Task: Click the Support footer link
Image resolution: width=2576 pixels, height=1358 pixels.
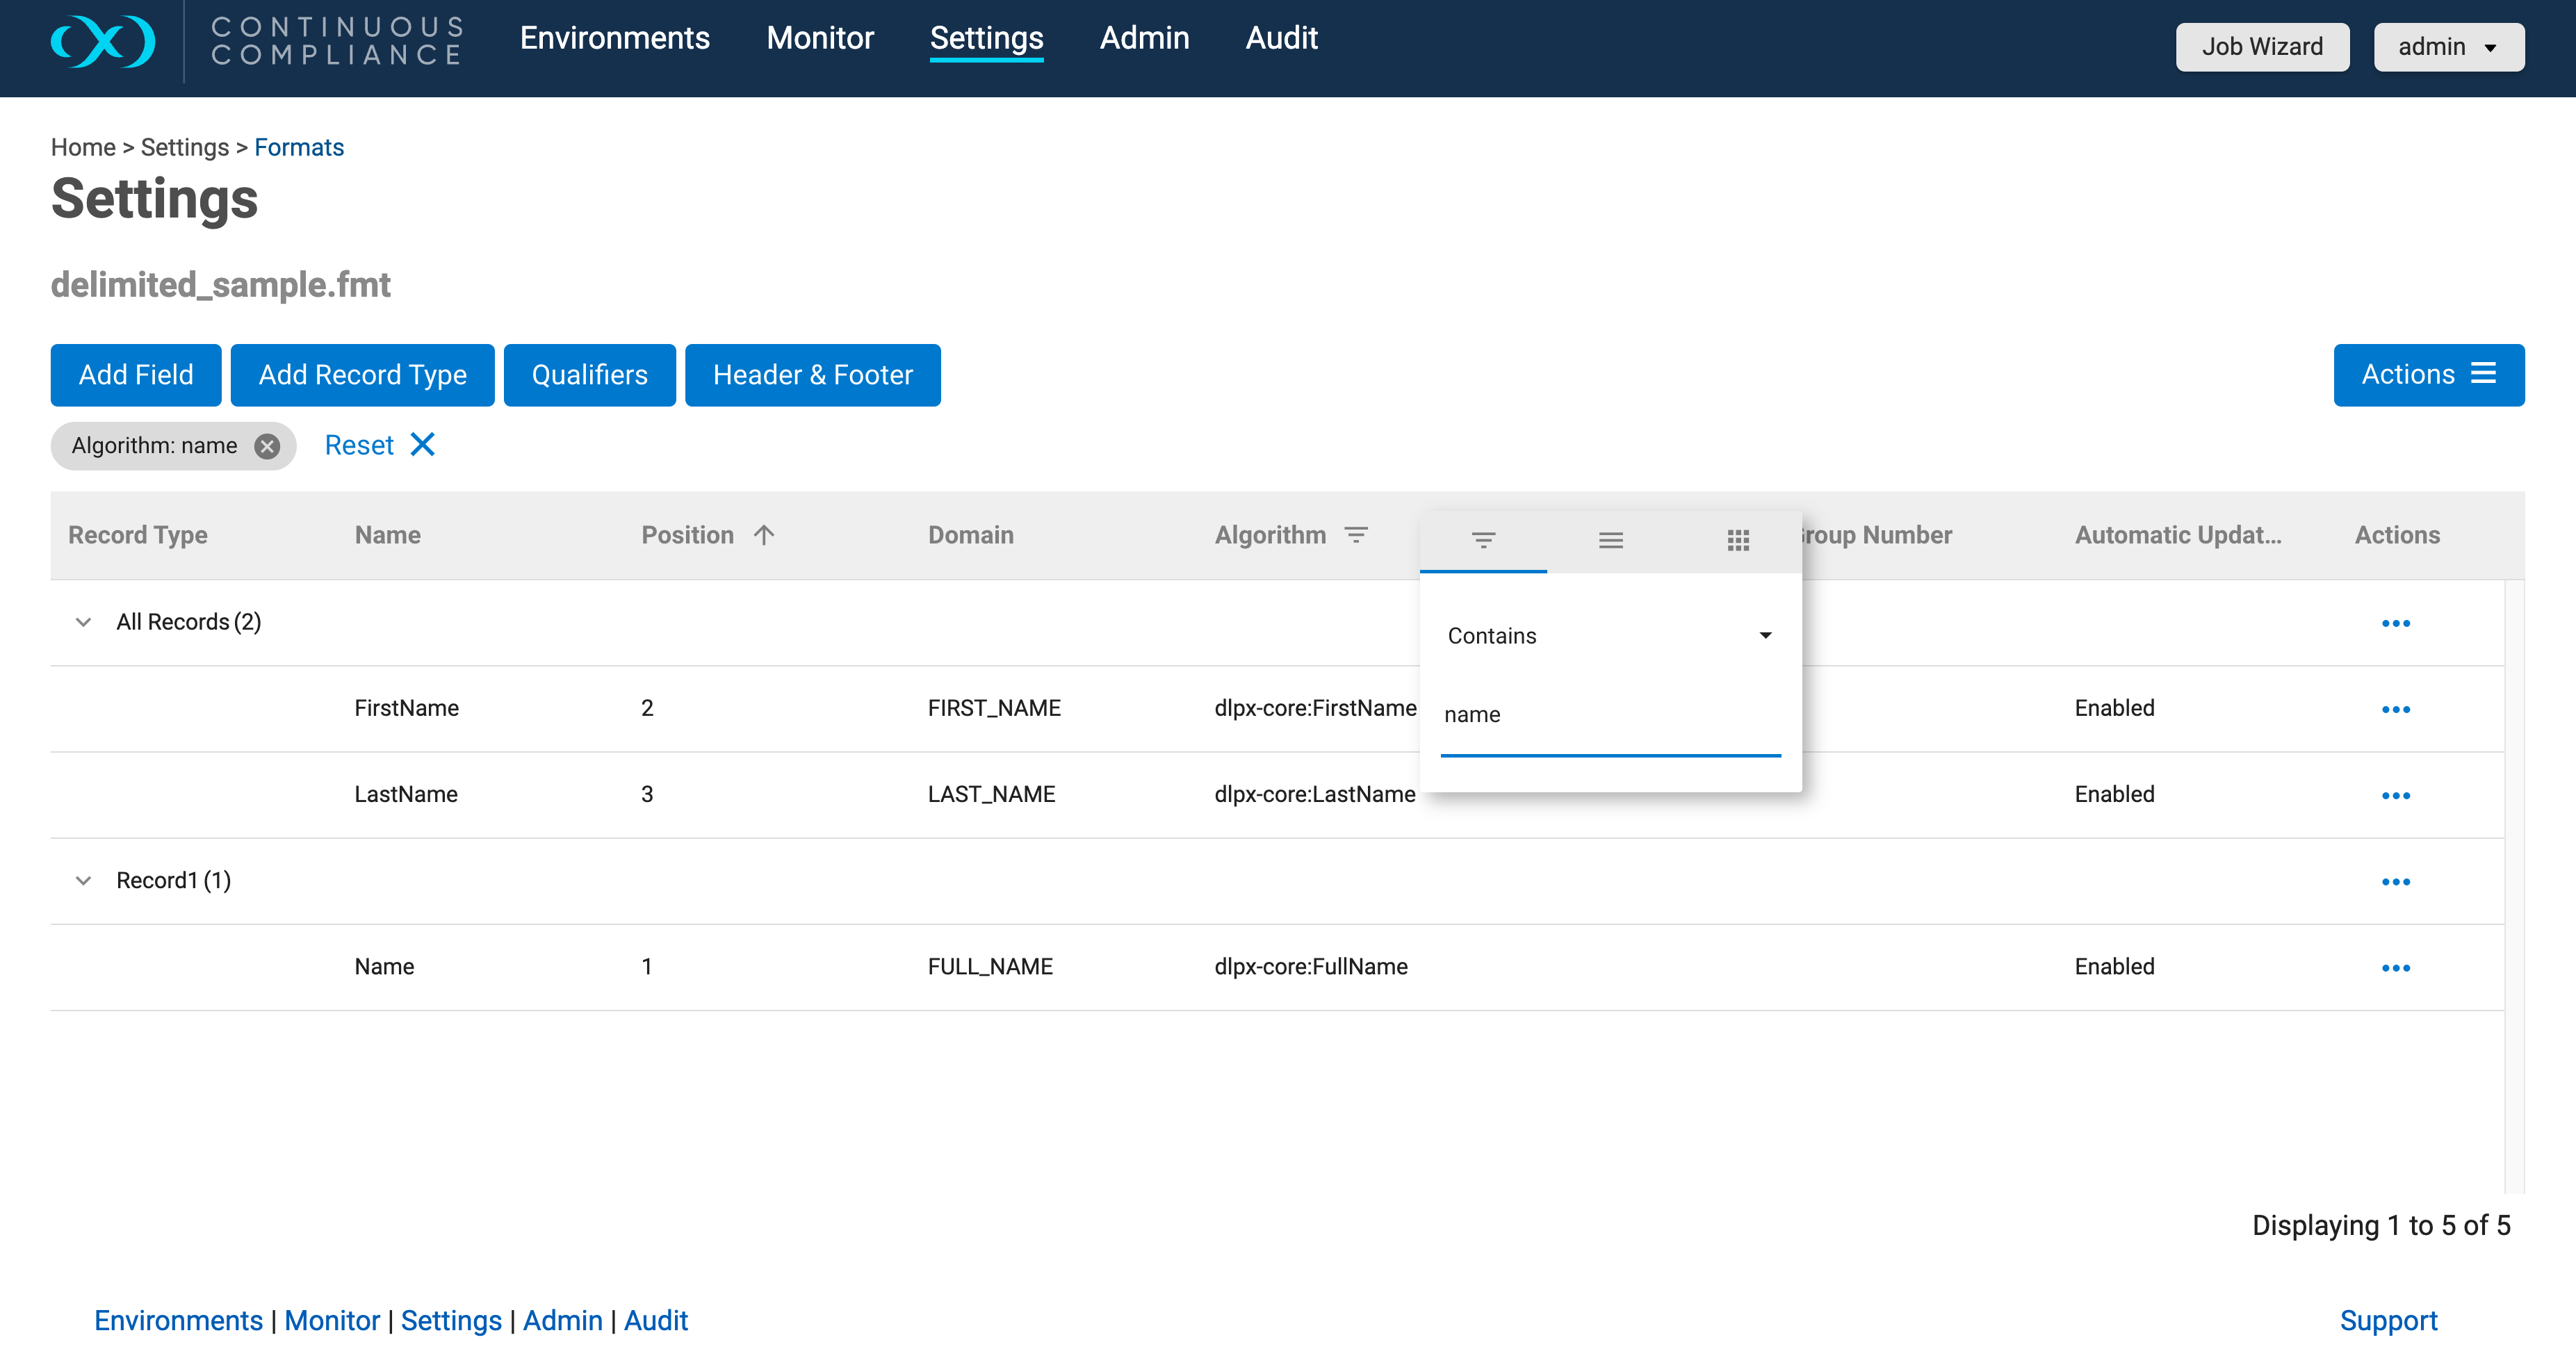Action: [x=2389, y=1321]
